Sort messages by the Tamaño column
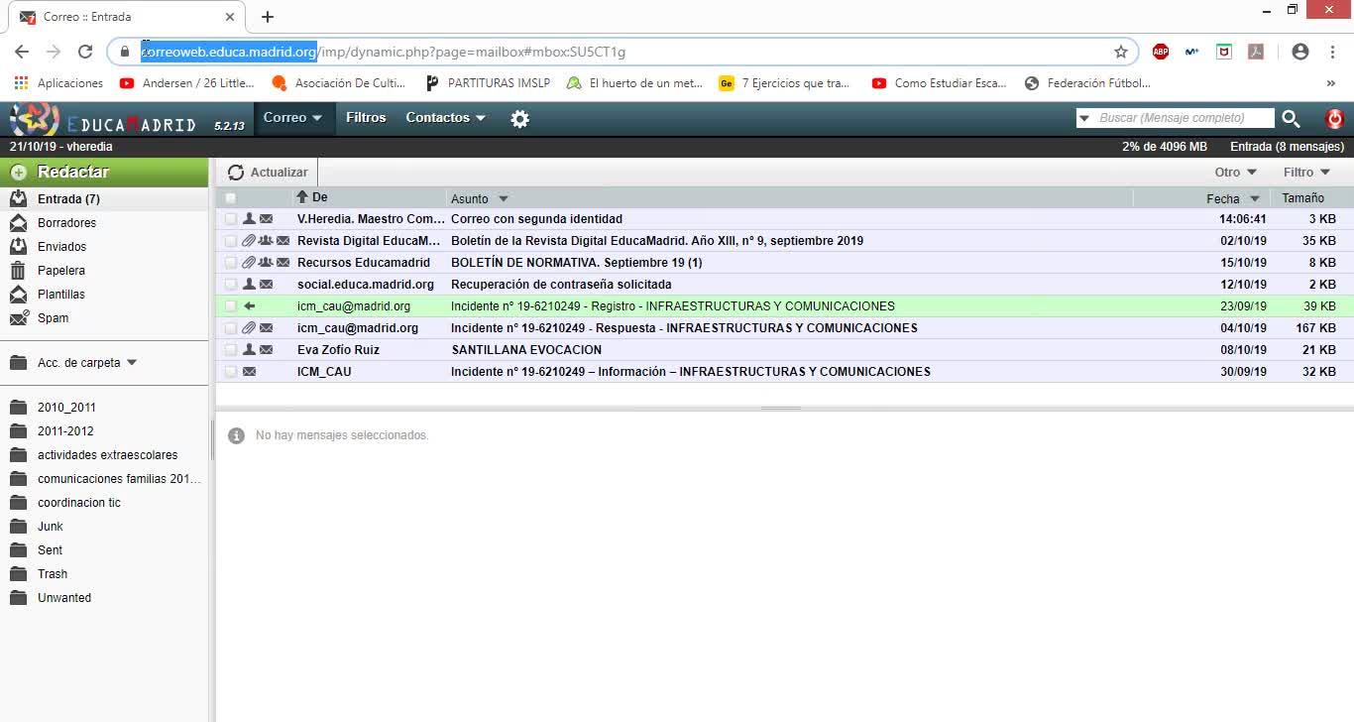Viewport: 1354px width, 722px height. (1302, 198)
